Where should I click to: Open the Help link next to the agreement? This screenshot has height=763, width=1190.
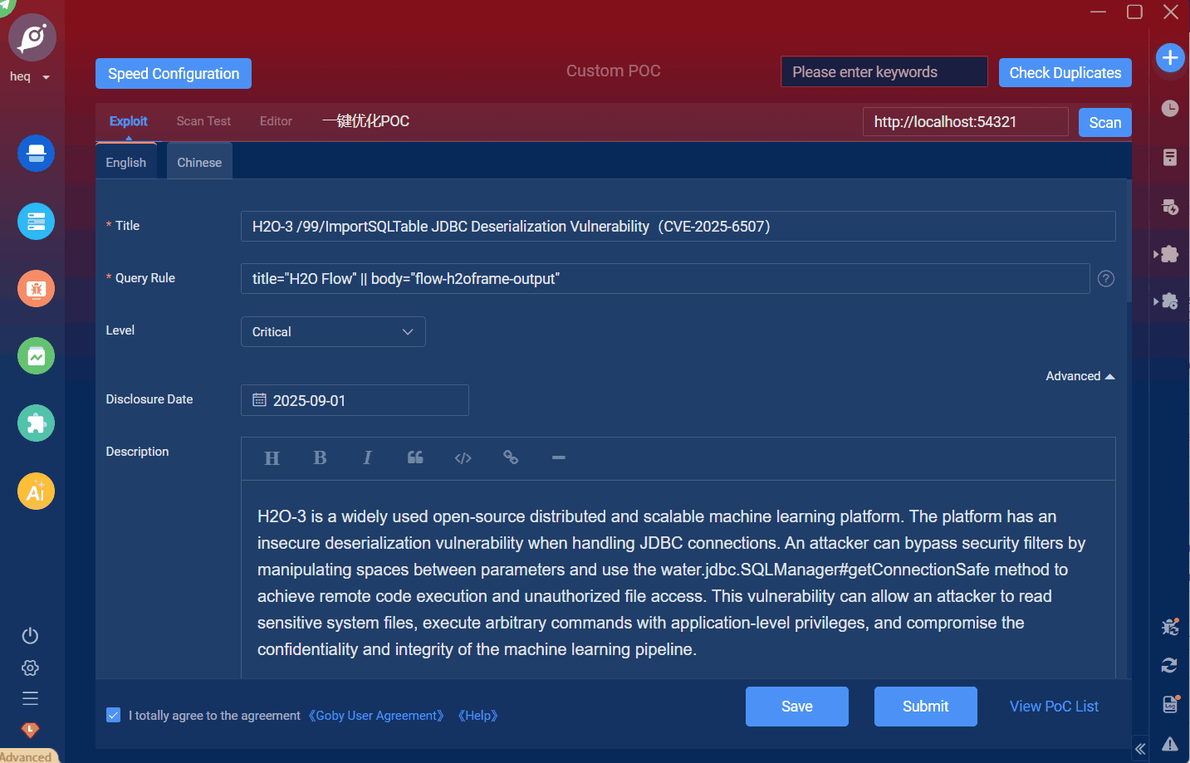pos(477,716)
